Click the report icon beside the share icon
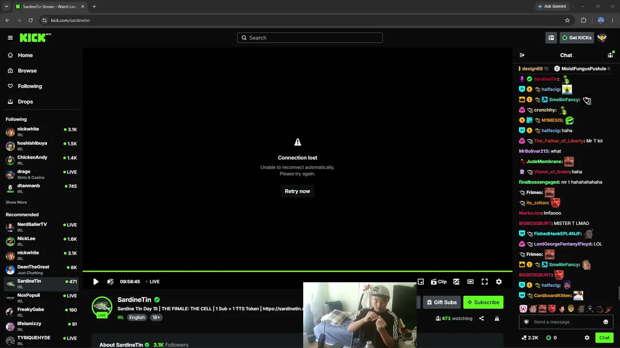 coord(497,319)
